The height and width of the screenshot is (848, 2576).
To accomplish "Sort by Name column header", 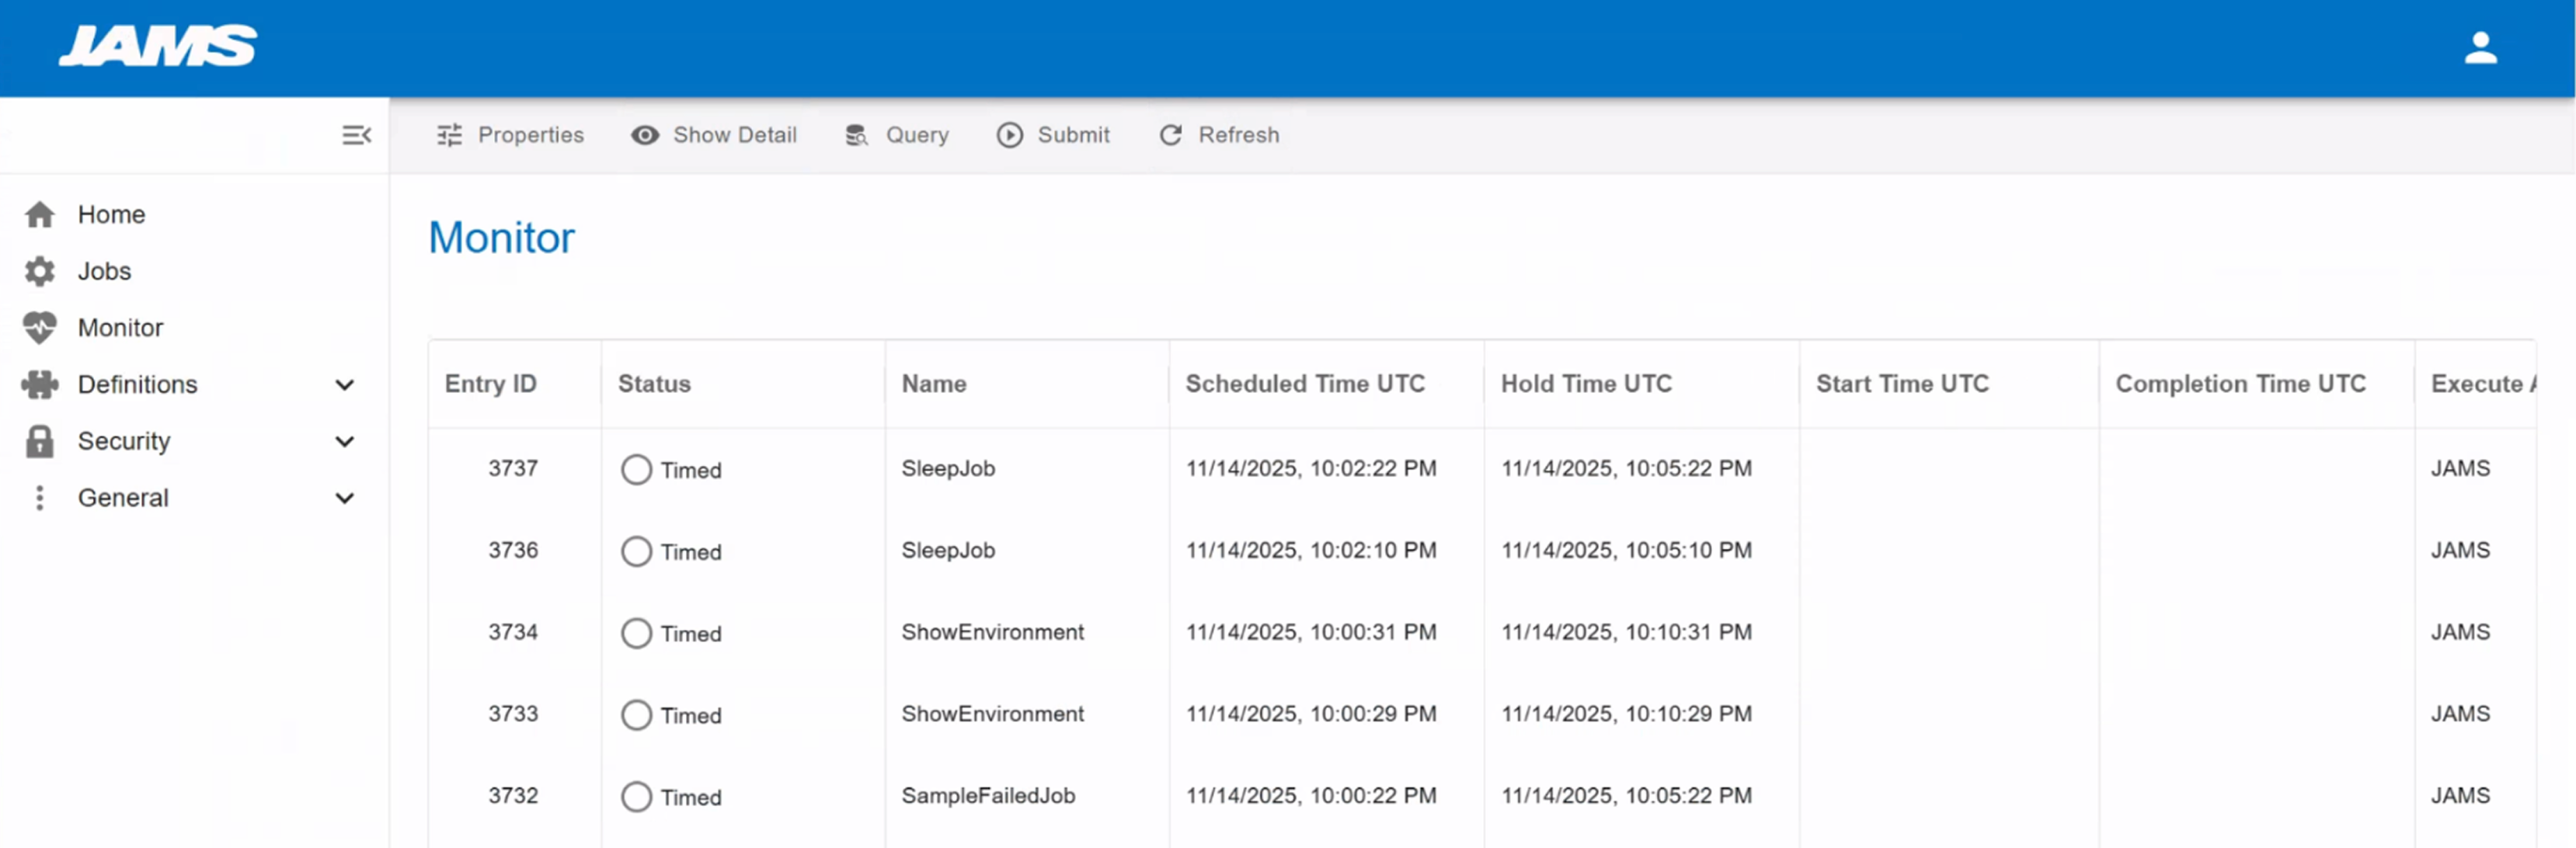I will pos(934,384).
